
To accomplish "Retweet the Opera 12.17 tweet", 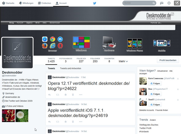I will (x=57, y=95).
